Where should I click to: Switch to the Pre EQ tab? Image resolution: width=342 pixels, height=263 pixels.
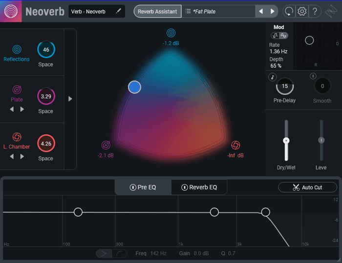pyautogui.click(x=143, y=187)
